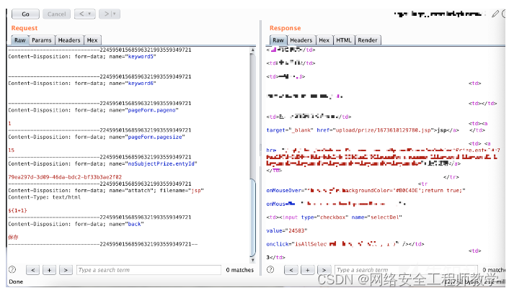Open the Response Hex tab

[x=324, y=40]
